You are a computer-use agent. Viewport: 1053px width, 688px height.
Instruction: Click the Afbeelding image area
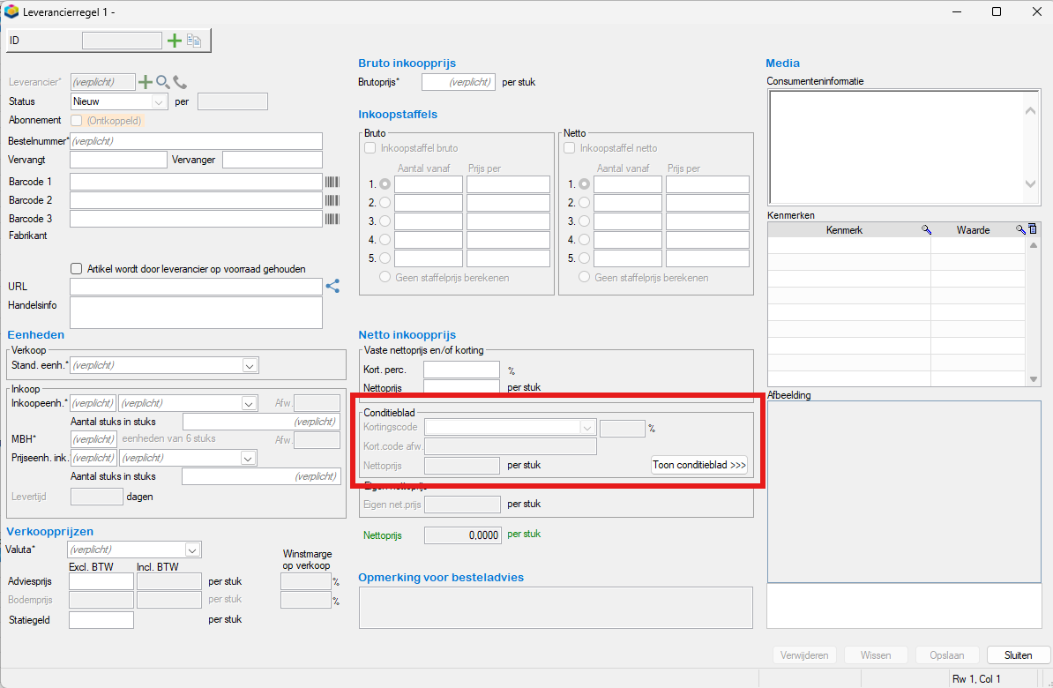pos(904,492)
